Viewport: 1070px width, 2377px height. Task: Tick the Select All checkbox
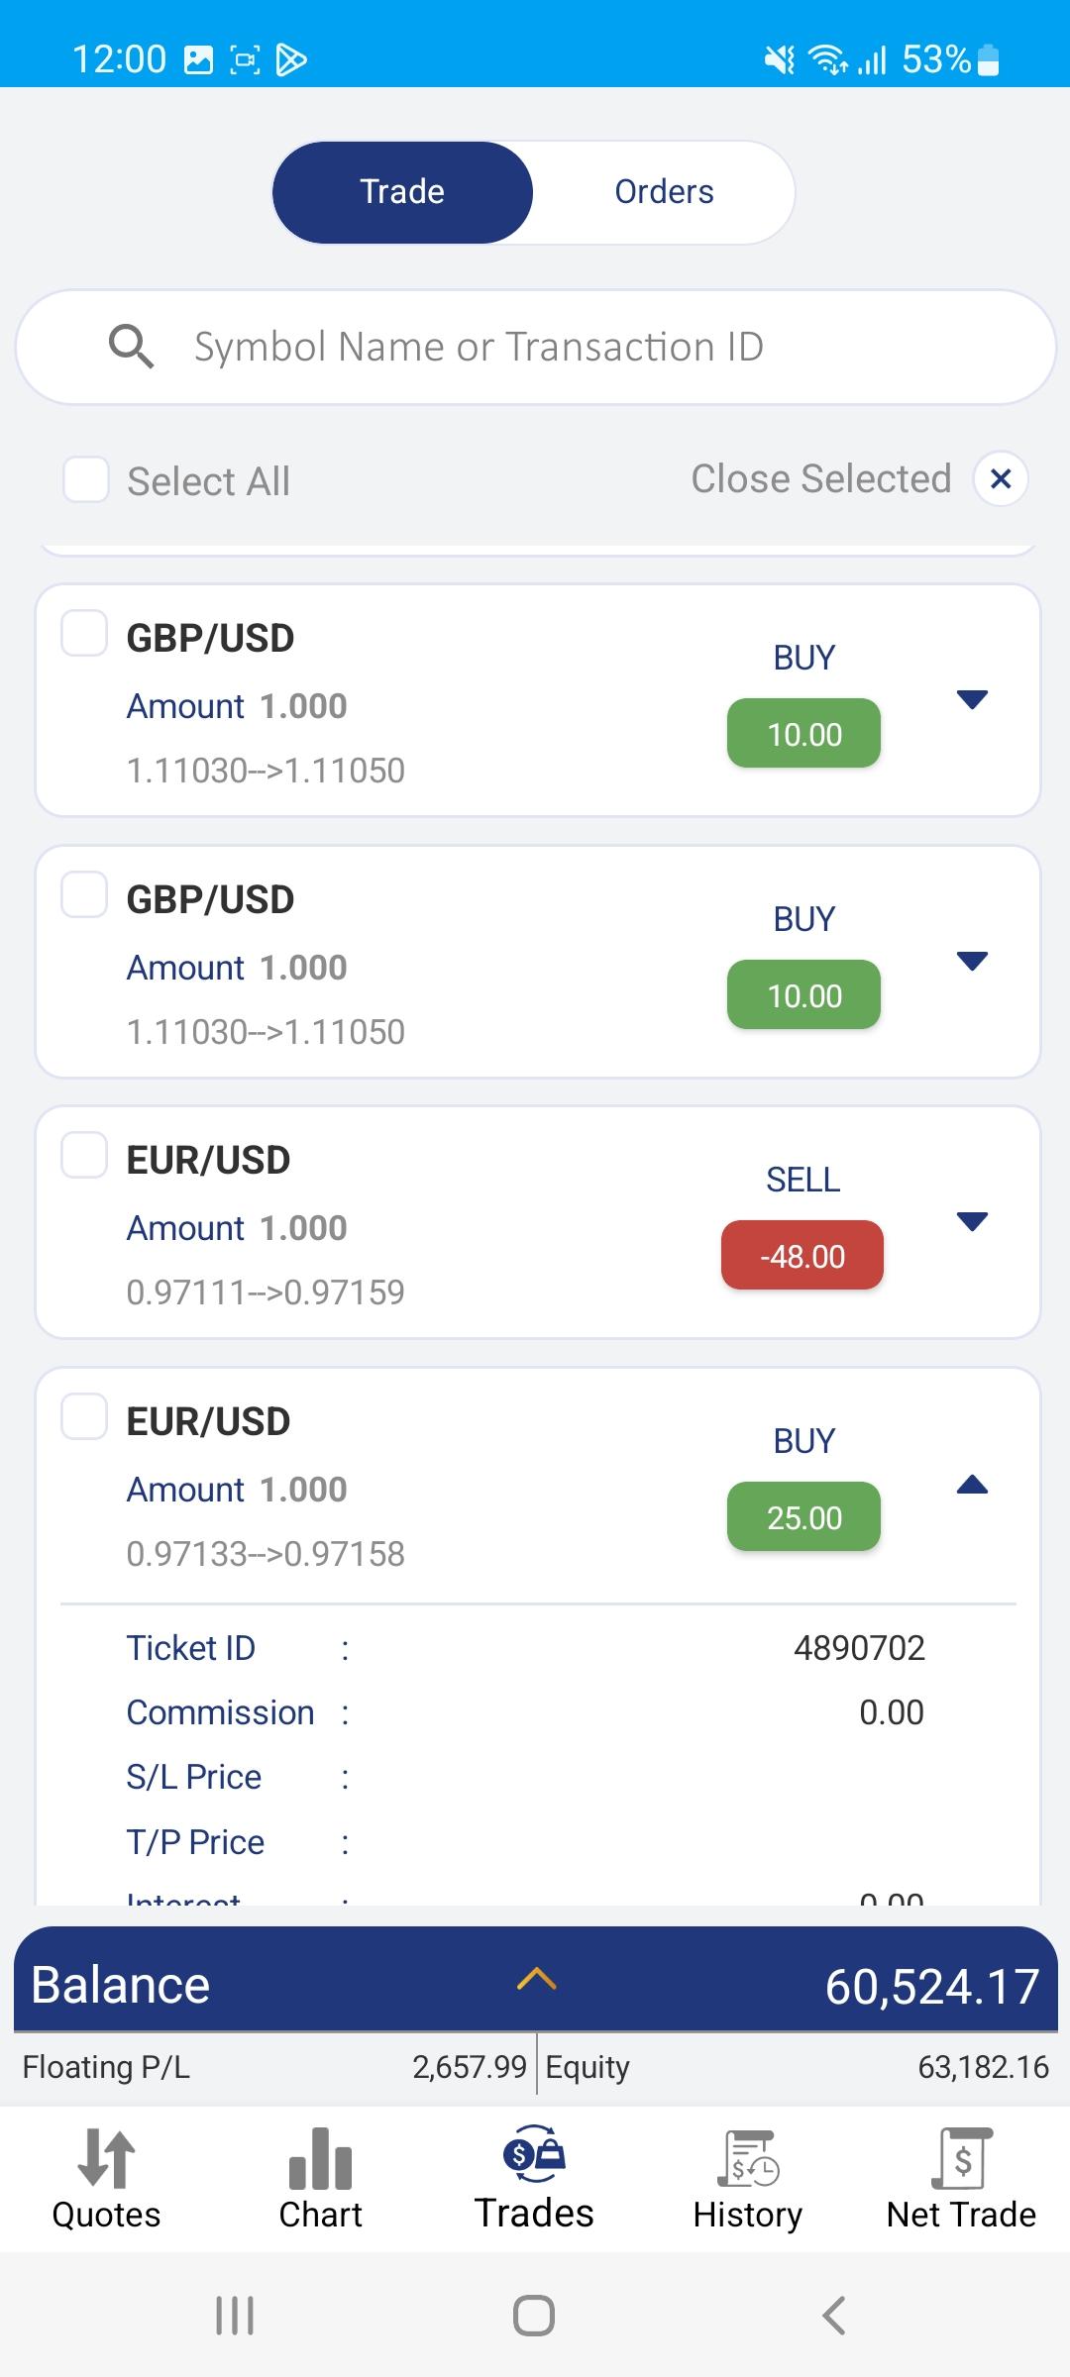coord(86,479)
